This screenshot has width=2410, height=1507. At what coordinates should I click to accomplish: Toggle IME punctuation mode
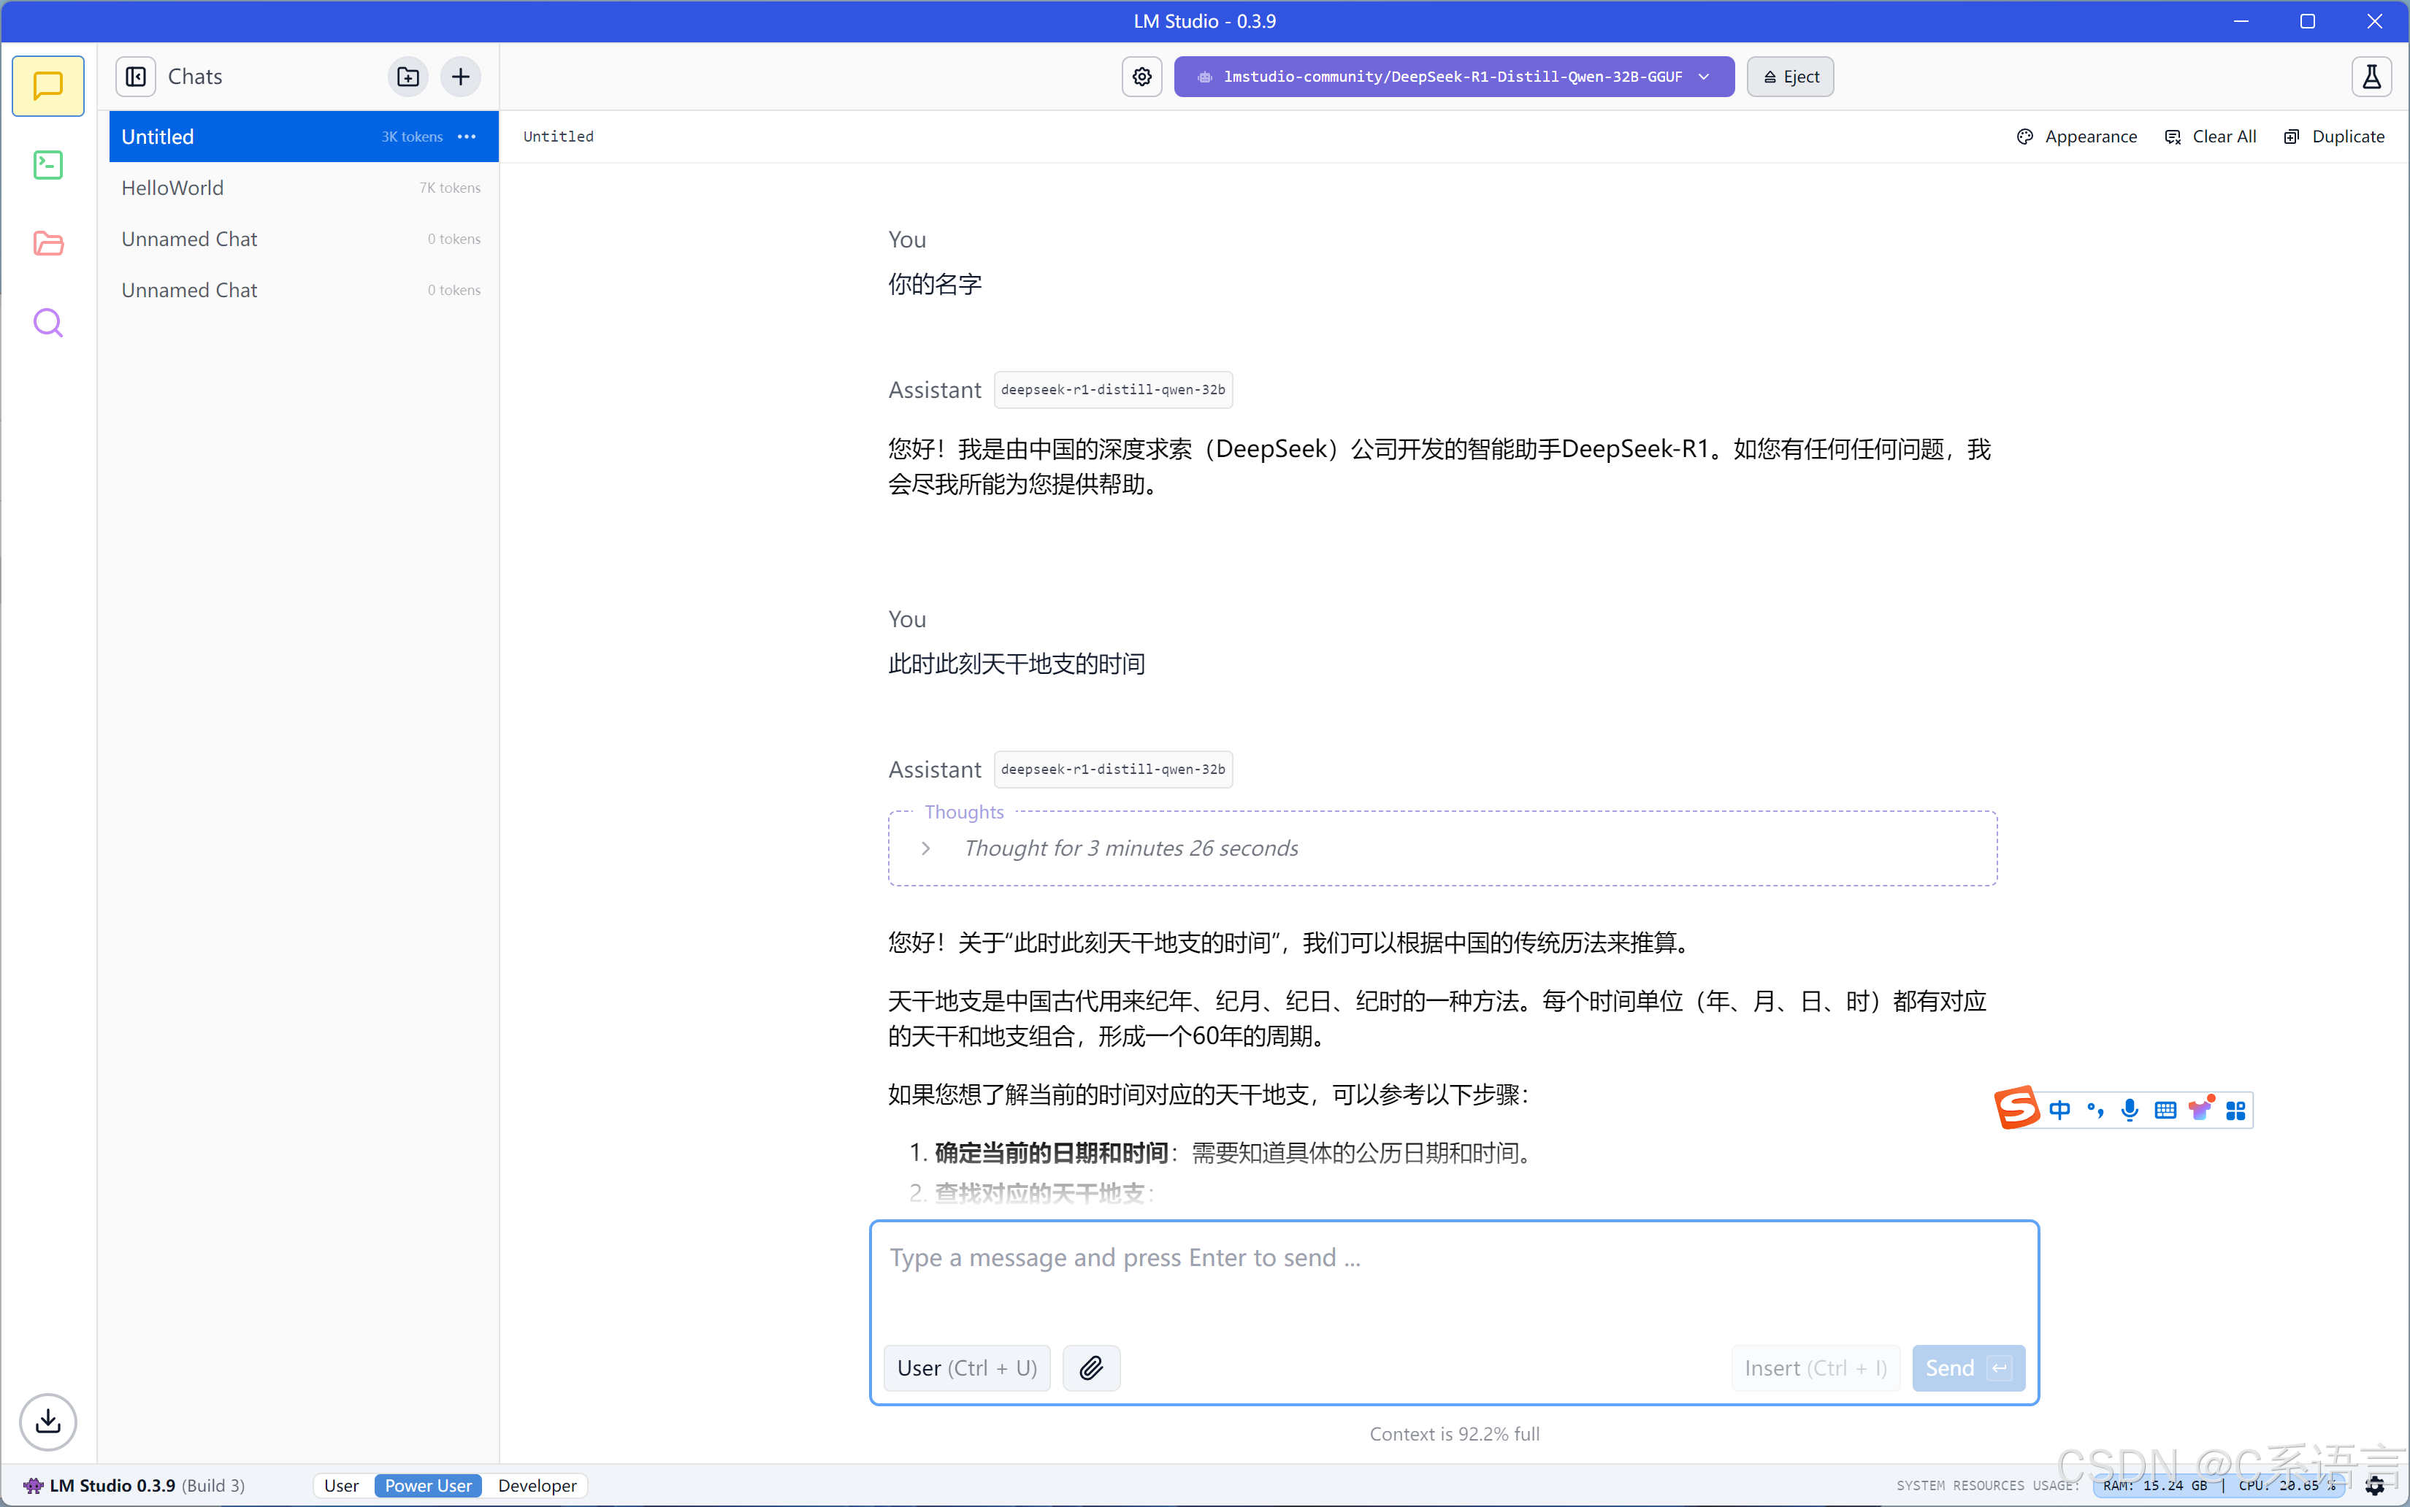pos(2095,1111)
